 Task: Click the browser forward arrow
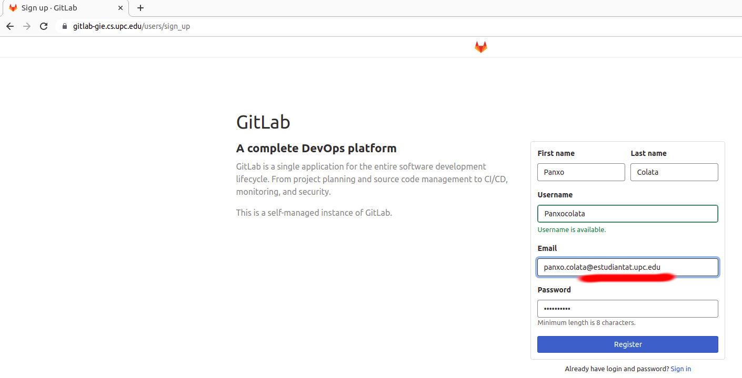point(27,26)
